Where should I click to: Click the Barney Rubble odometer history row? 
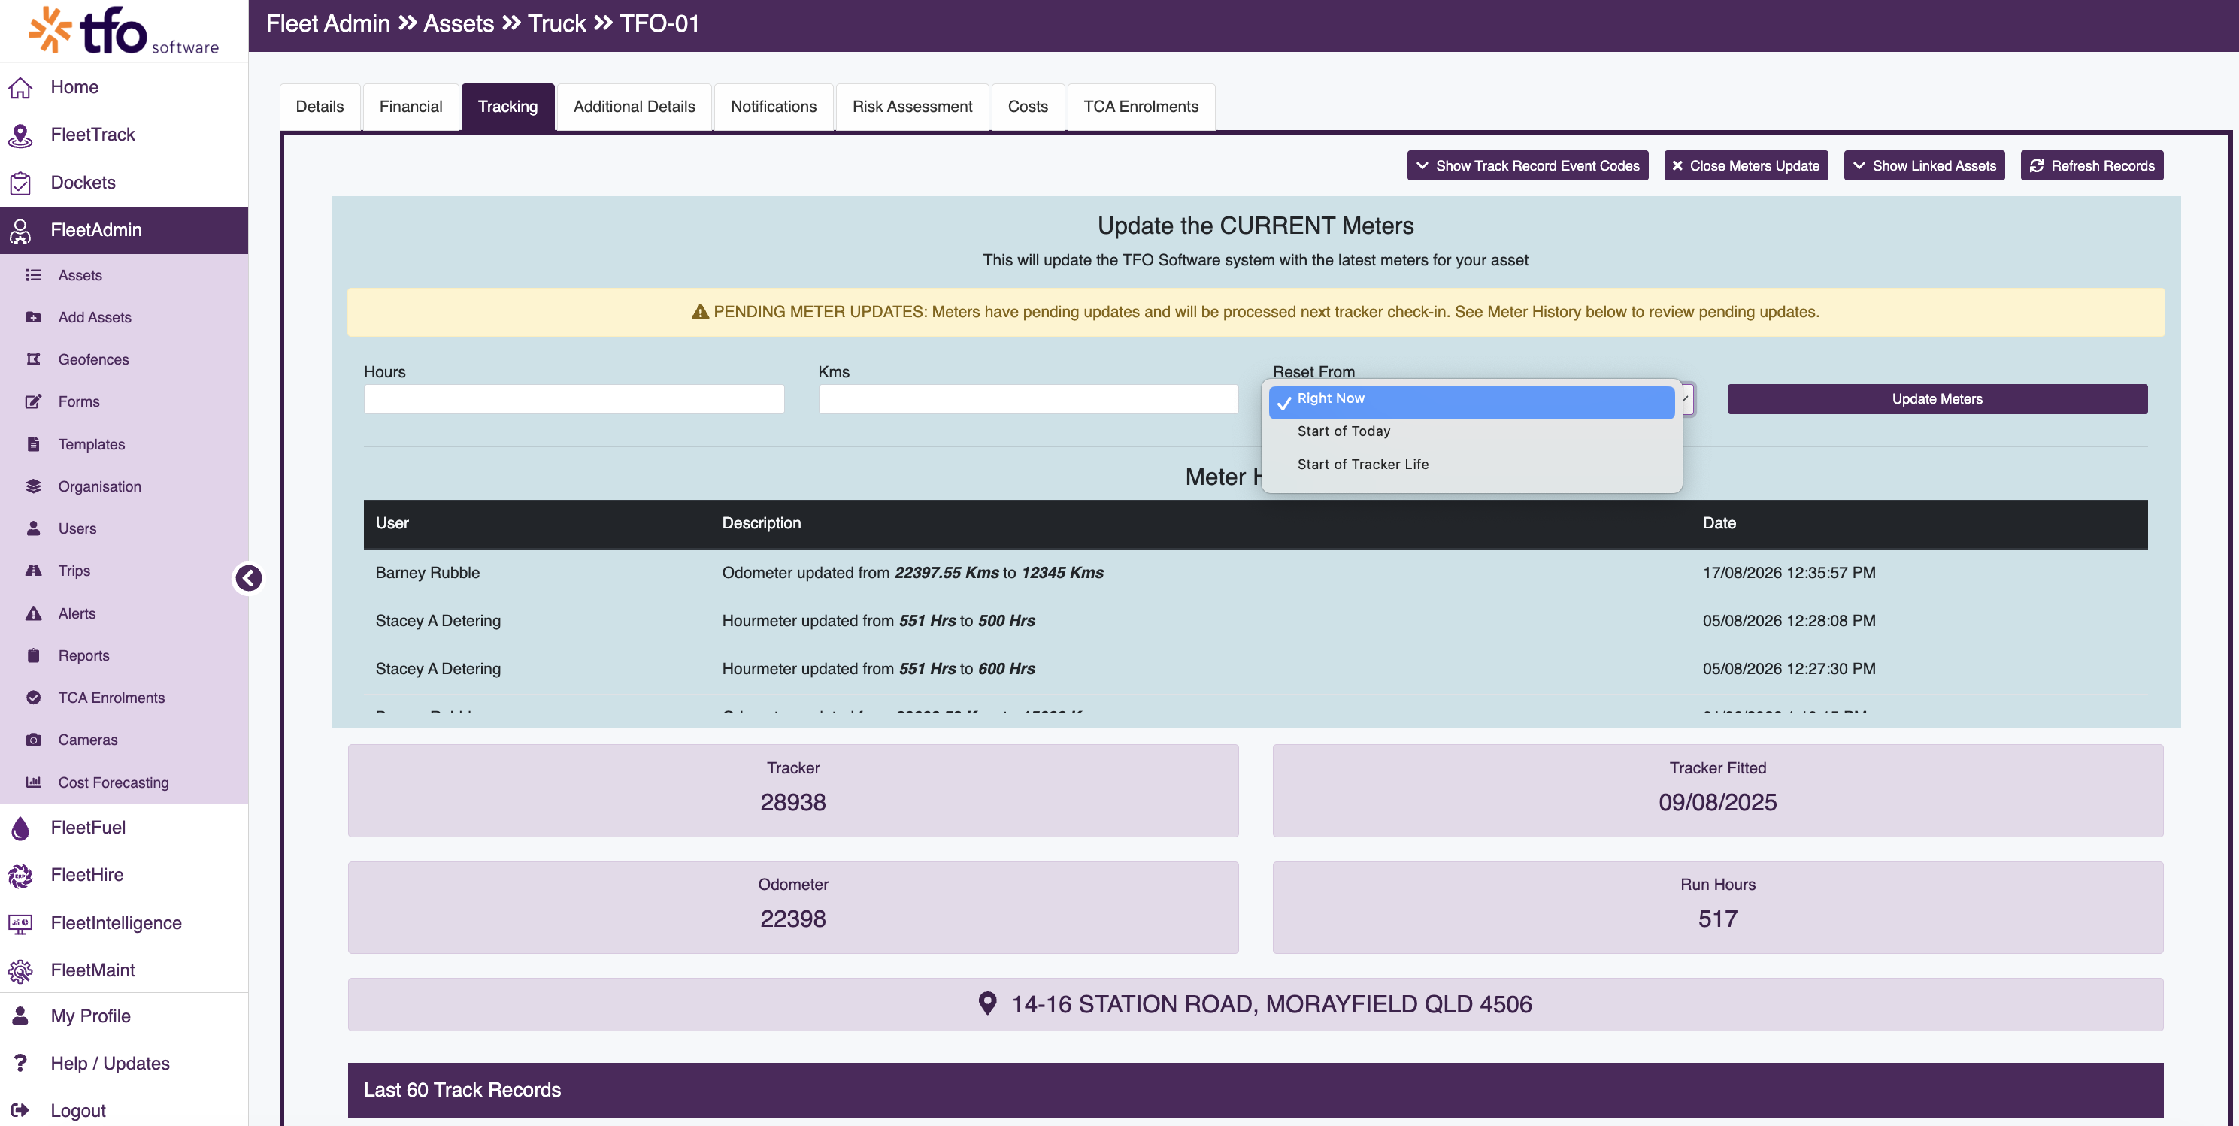pyautogui.click(x=1255, y=573)
